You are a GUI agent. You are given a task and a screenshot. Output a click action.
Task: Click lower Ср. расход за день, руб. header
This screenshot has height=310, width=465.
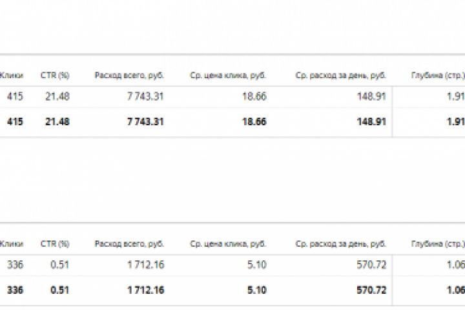coord(341,244)
